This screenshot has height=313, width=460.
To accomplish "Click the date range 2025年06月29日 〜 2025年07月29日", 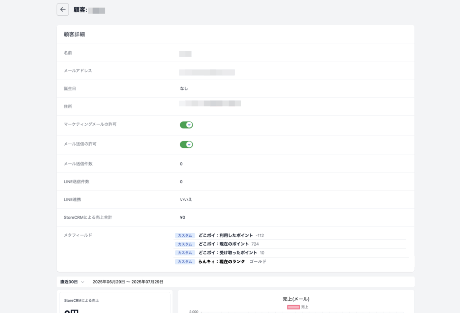I will 128,282.
